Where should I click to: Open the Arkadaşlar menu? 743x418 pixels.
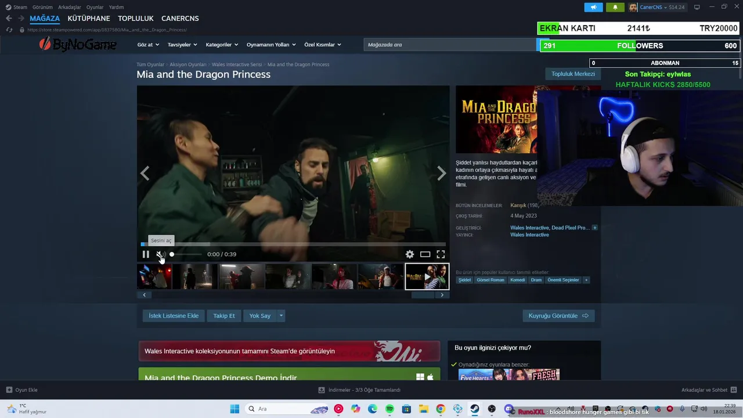point(69,7)
